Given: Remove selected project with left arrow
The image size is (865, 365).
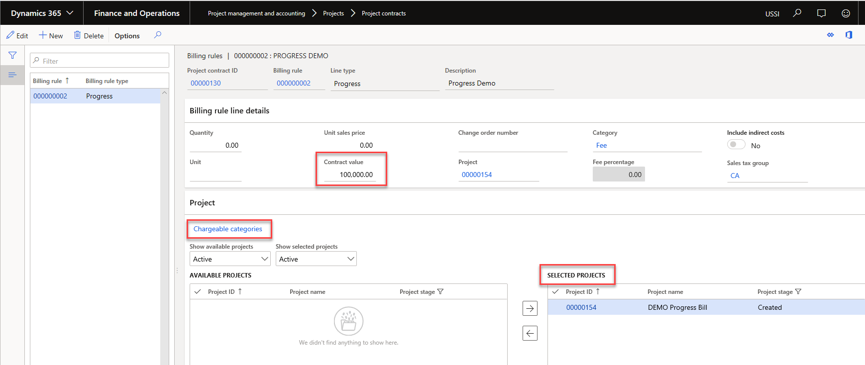Looking at the screenshot, I should pyautogui.click(x=530, y=333).
